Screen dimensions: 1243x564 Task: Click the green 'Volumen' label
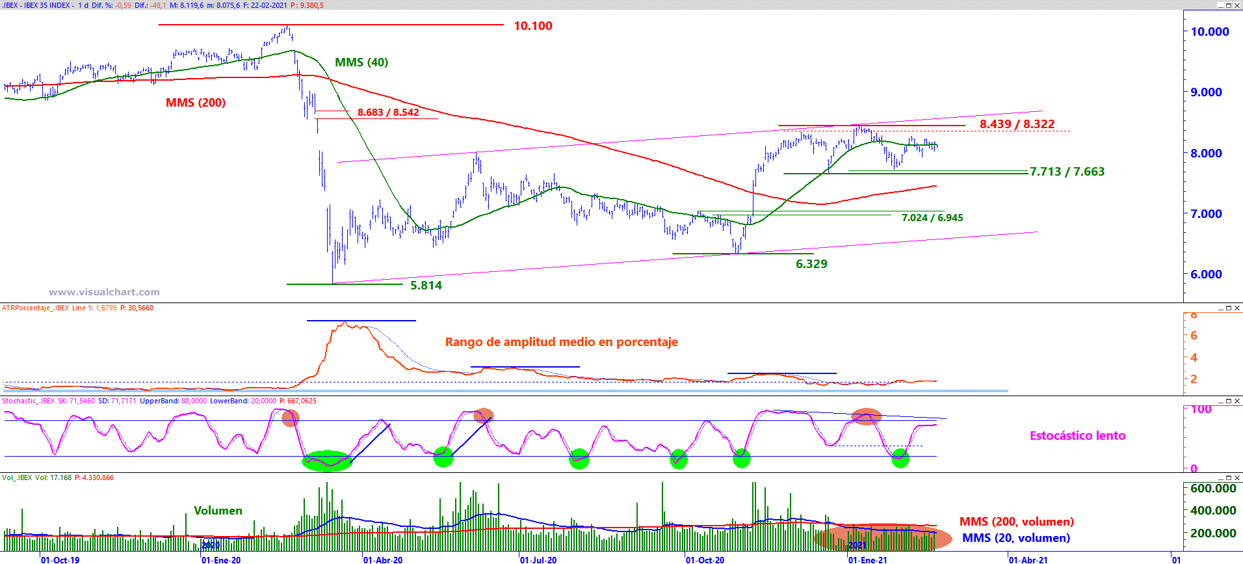point(218,511)
